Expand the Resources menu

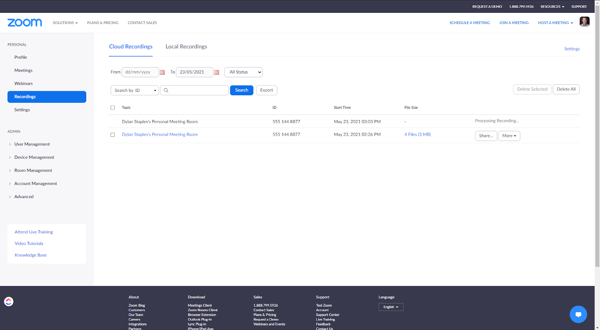point(552,7)
